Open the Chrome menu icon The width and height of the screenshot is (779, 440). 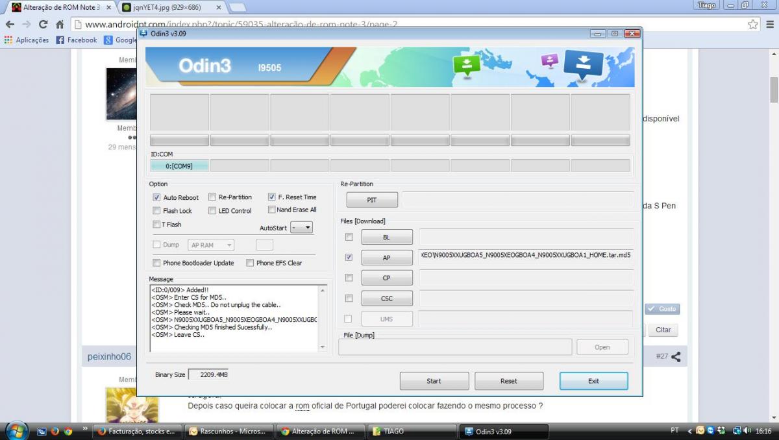coord(769,24)
